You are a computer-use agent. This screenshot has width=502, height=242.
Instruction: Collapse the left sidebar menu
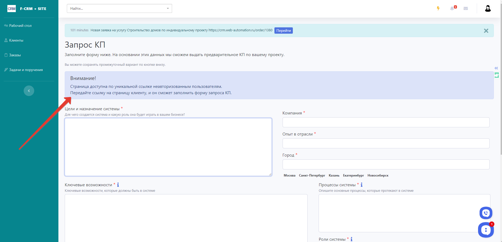(x=29, y=91)
